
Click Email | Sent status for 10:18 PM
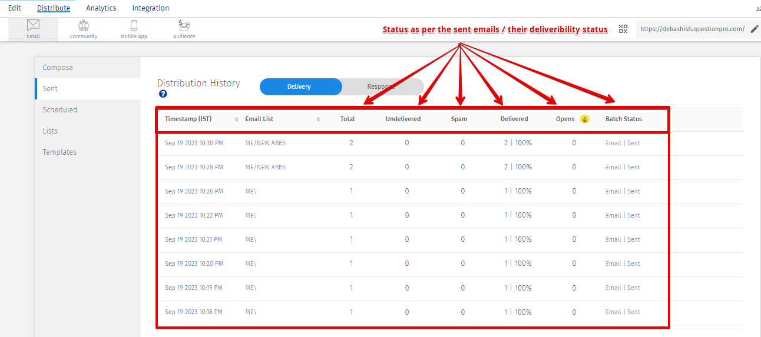623,312
